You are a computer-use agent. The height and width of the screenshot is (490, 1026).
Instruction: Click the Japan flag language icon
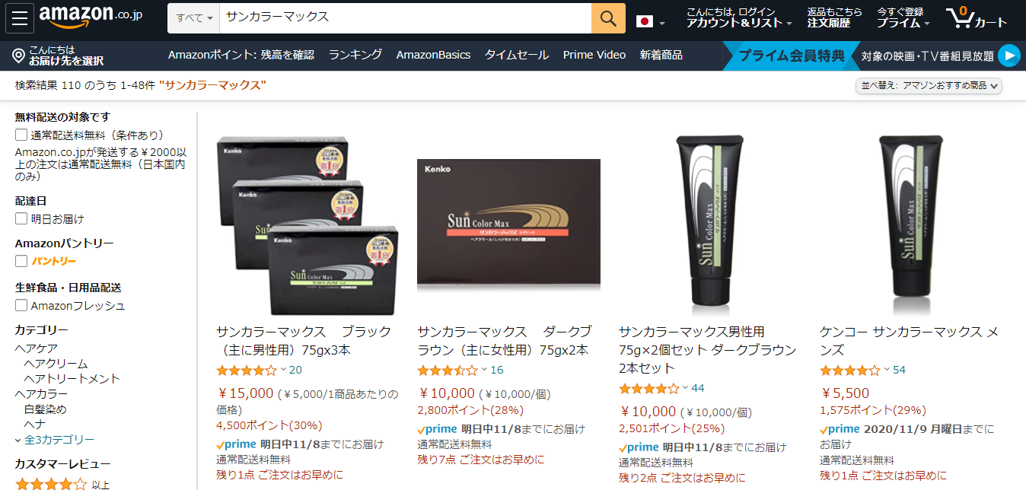click(645, 21)
